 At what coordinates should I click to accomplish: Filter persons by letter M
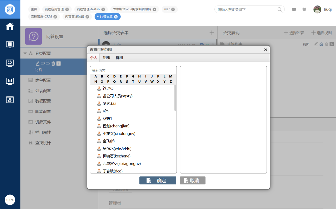171,77
